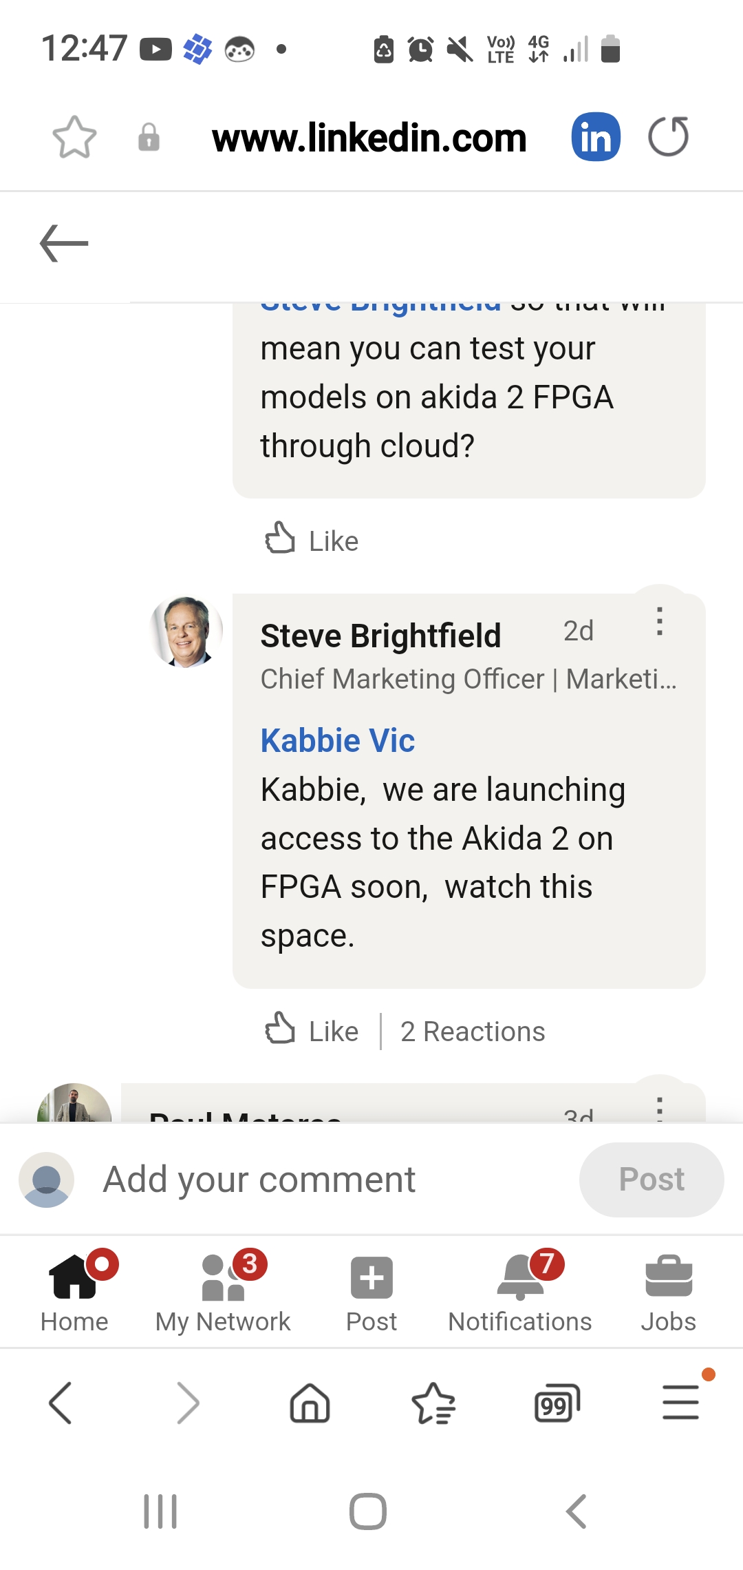Open Notifications bell tab
Viewport: 743px width, 1570px height.
click(x=520, y=1292)
